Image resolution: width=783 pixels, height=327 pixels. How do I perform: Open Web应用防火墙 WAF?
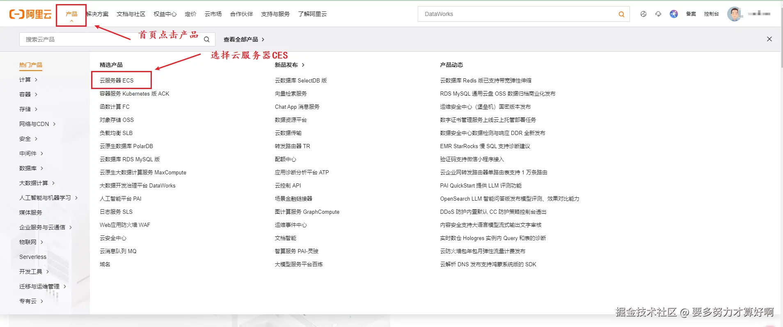125,225
